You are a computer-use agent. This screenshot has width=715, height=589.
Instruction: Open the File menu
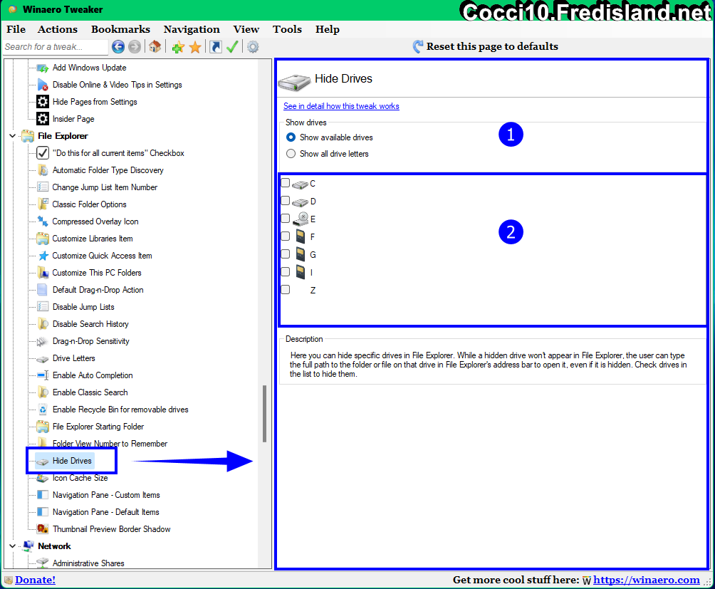click(x=16, y=29)
